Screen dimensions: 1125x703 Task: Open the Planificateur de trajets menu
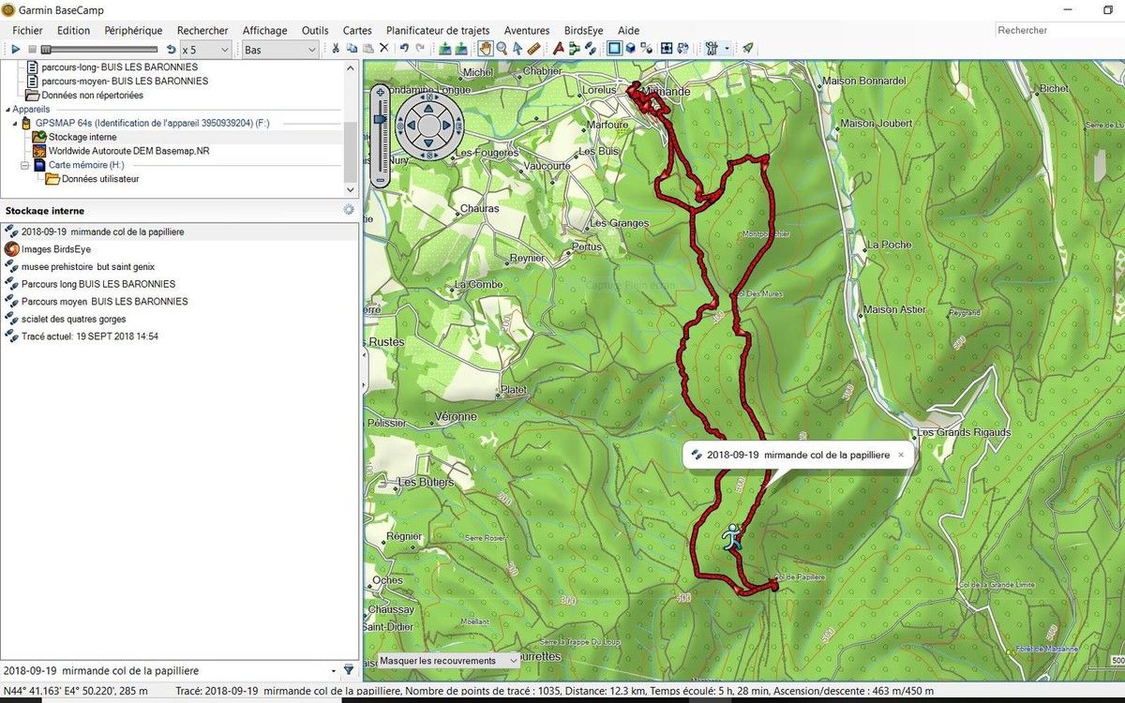tap(440, 31)
